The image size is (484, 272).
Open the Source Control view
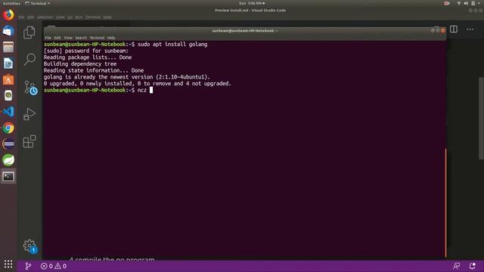coord(30,88)
